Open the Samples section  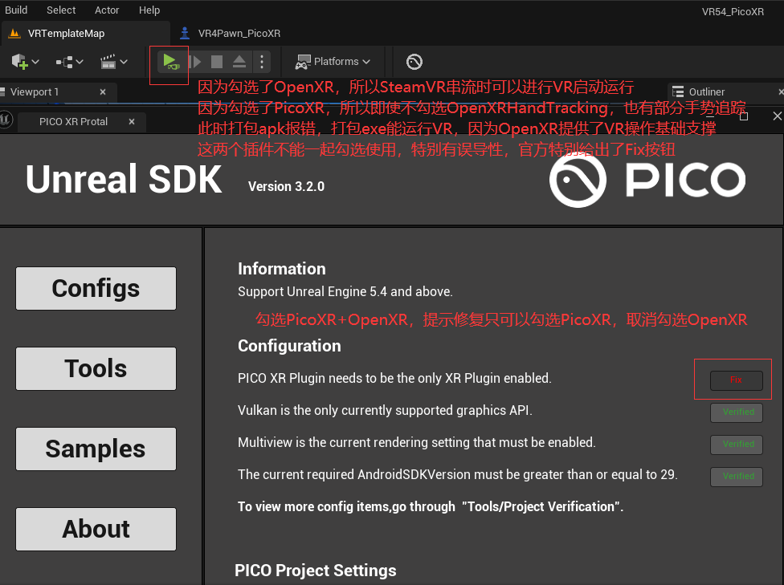pyautogui.click(x=96, y=449)
